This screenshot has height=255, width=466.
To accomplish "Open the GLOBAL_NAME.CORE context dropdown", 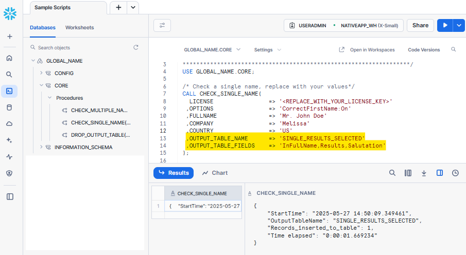I will [212, 49].
